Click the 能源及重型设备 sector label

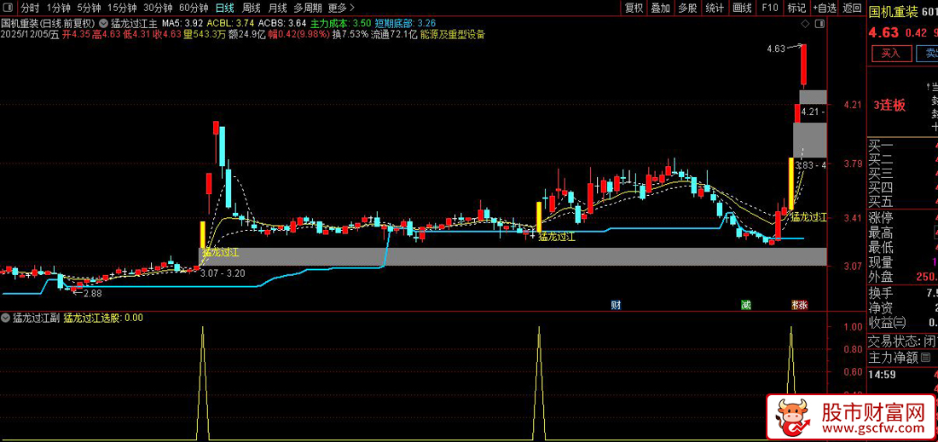click(453, 34)
